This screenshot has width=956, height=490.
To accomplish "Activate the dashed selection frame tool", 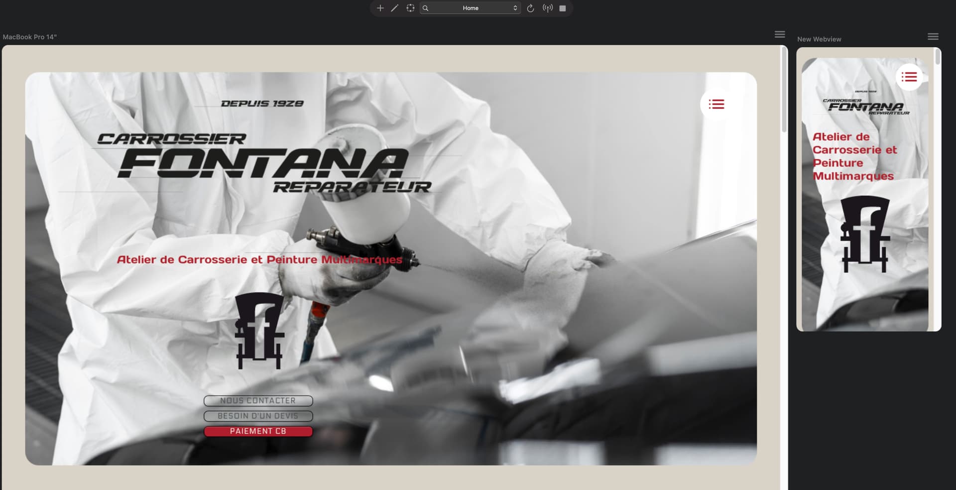I will click(x=410, y=8).
